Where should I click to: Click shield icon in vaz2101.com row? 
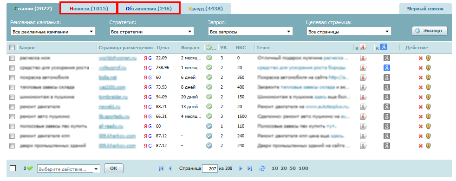(428, 87)
